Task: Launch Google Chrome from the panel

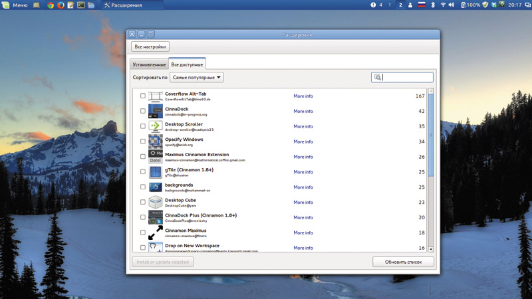Action: [x=51, y=5]
